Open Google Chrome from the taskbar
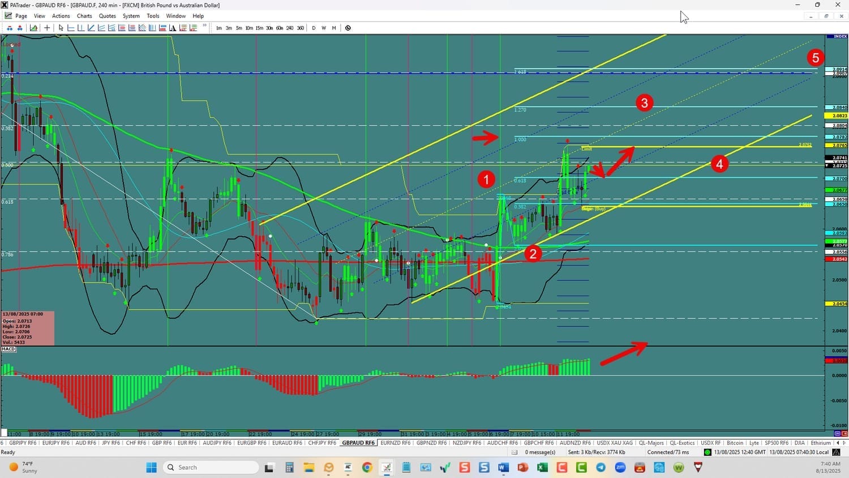Screen dimensions: 849x478 point(367,467)
